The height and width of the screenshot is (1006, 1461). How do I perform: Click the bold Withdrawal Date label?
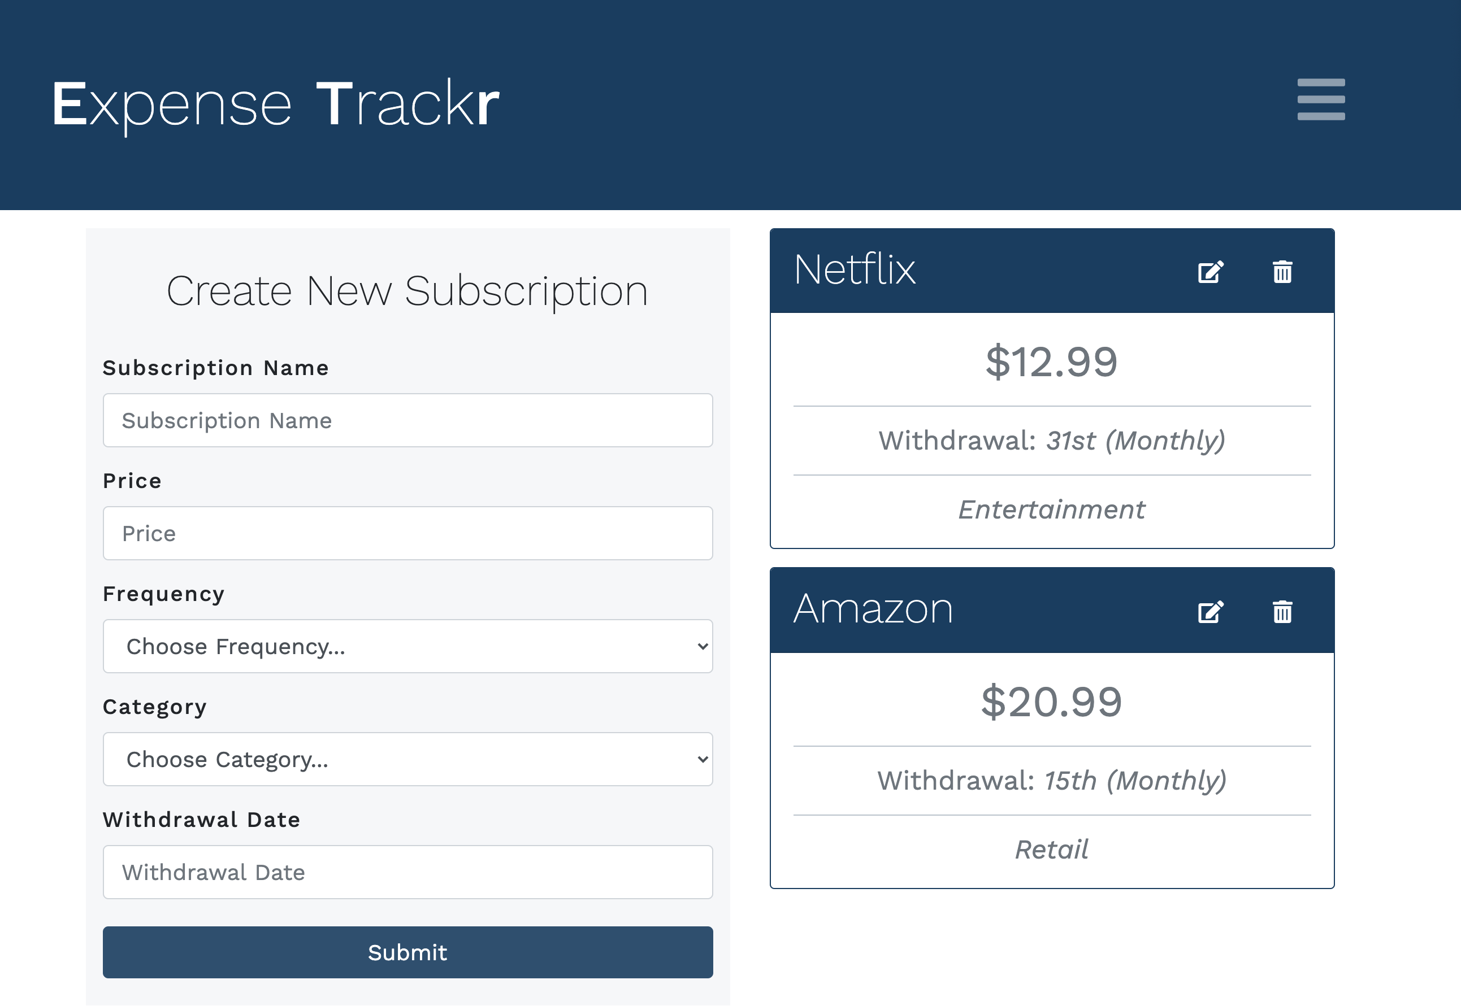pos(202,820)
